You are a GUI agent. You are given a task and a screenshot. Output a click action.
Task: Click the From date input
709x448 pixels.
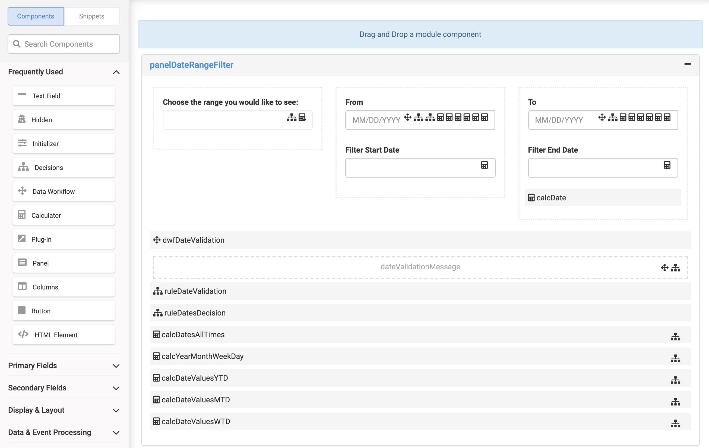420,120
